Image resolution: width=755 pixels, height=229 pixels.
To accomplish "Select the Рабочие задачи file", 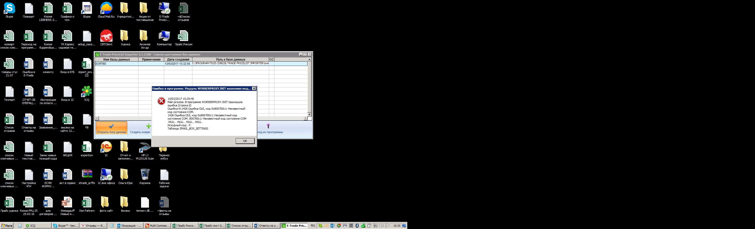I will click(x=164, y=179).
